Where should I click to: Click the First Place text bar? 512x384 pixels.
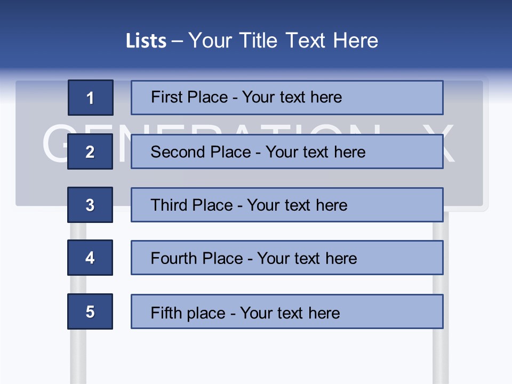pyautogui.click(x=287, y=98)
